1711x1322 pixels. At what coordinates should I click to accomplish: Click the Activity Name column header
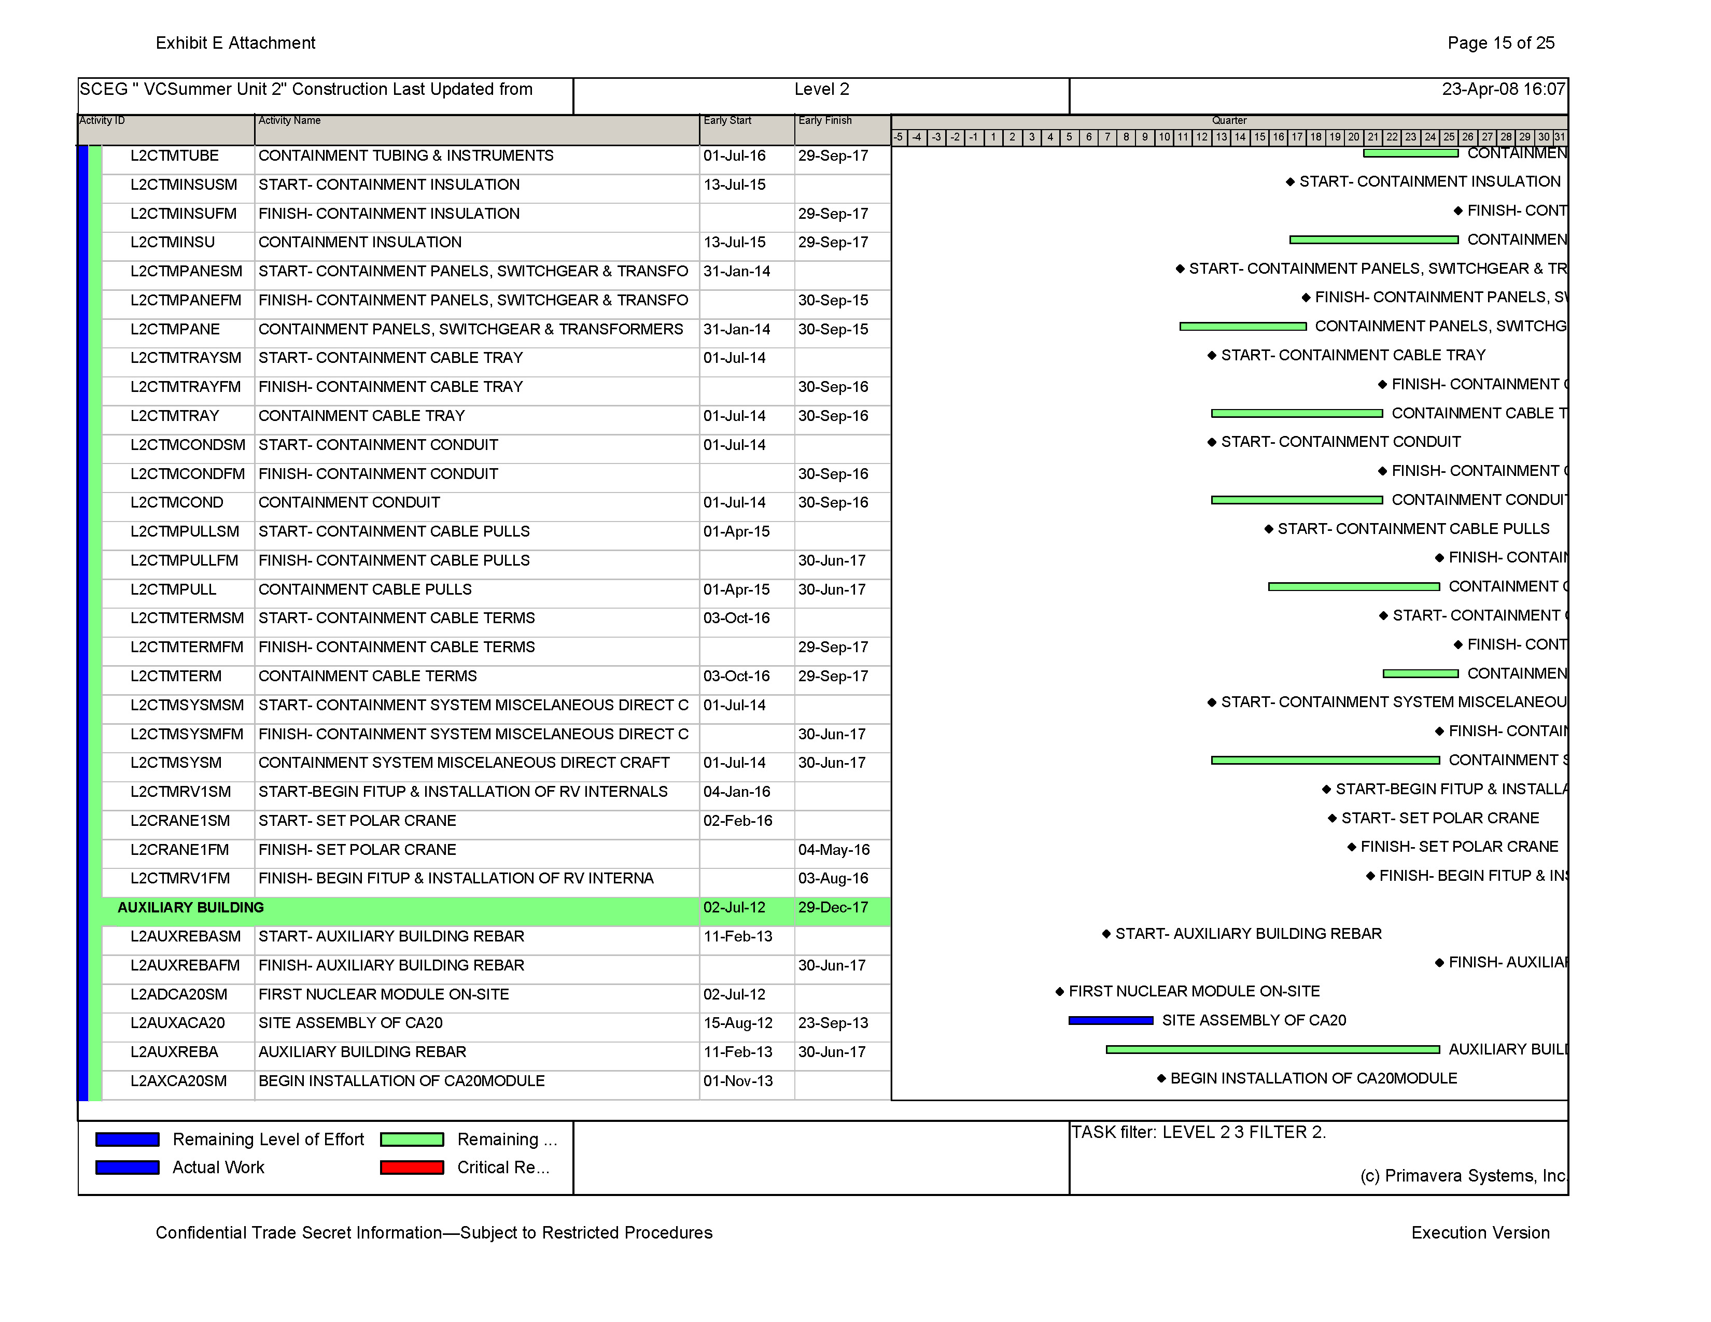(x=477, y=130)
